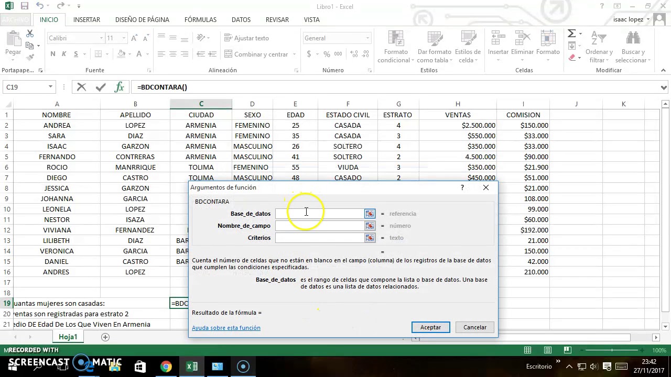Open the VISTA ribbon tab

pos(311,19)
